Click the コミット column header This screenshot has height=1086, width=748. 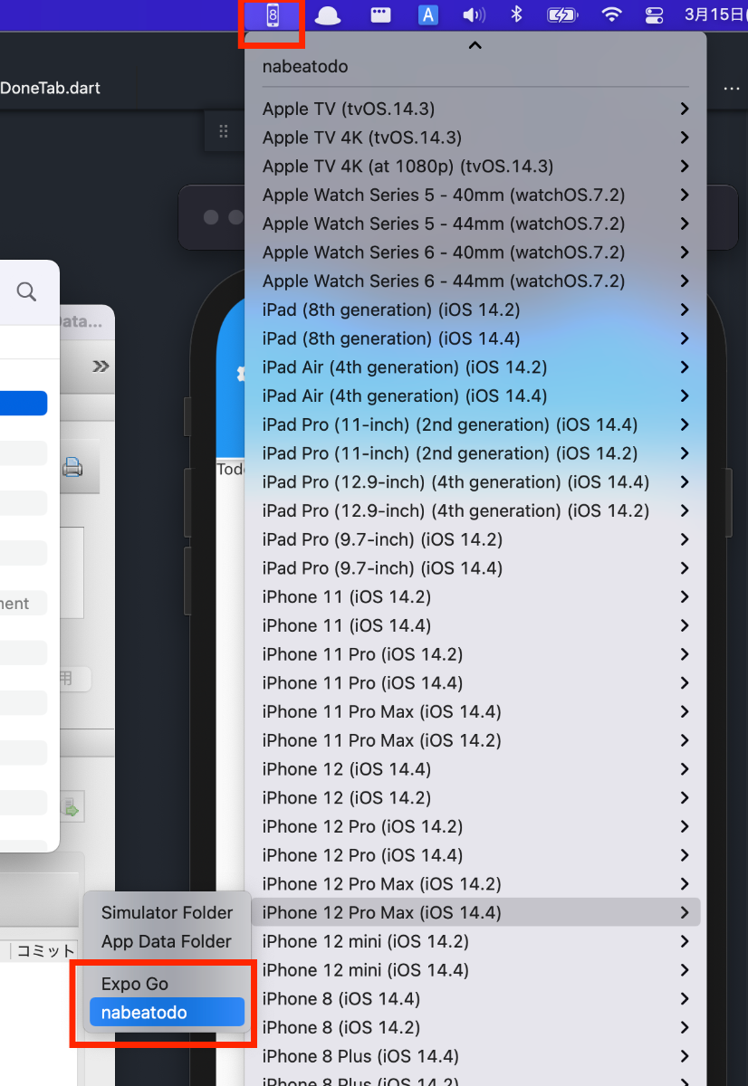[x=45, y=950]
